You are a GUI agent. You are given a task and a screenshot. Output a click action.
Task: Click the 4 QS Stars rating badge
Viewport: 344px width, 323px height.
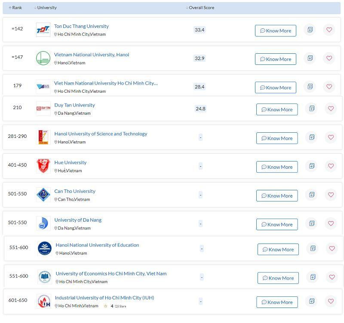pyautogui.click(x=115, y=306)
